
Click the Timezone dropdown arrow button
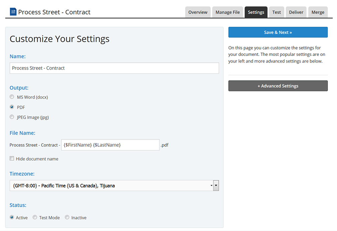point(216,185)
